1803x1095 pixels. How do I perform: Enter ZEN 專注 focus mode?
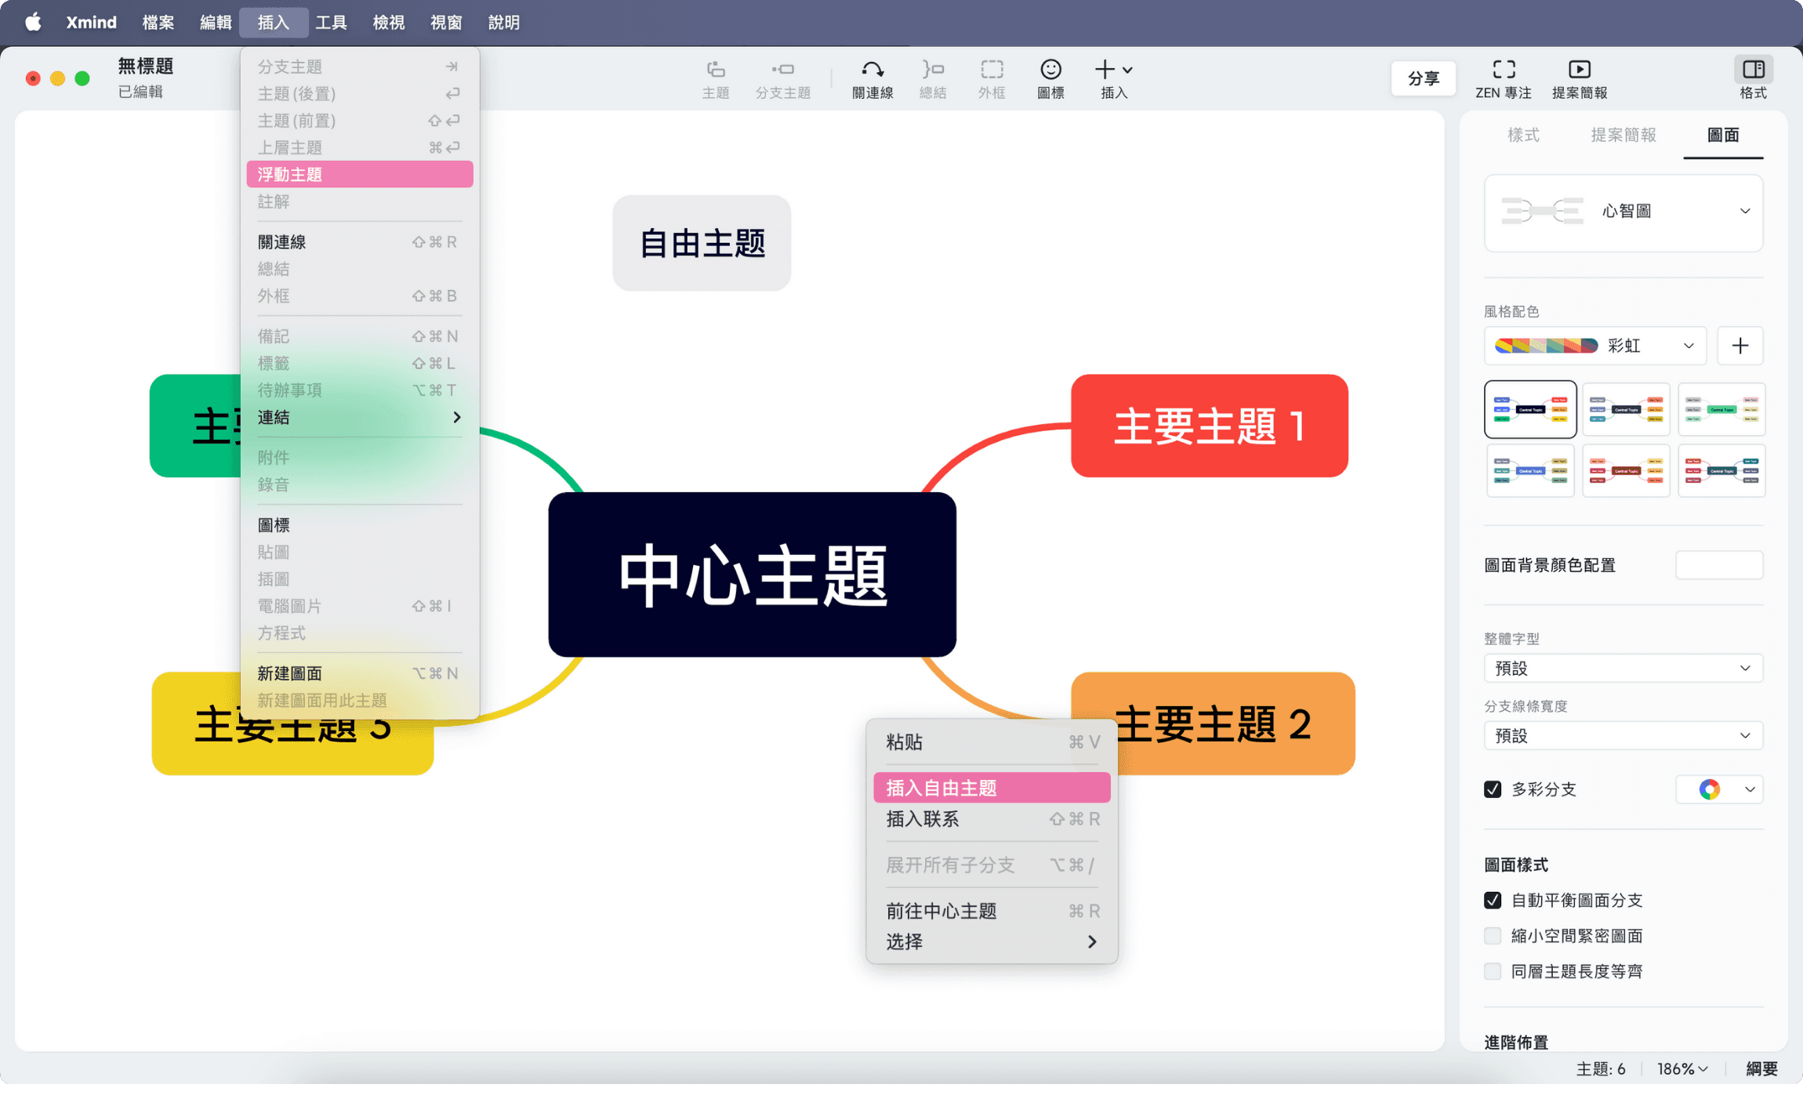pyautogui.click(x=1505, y=78)
